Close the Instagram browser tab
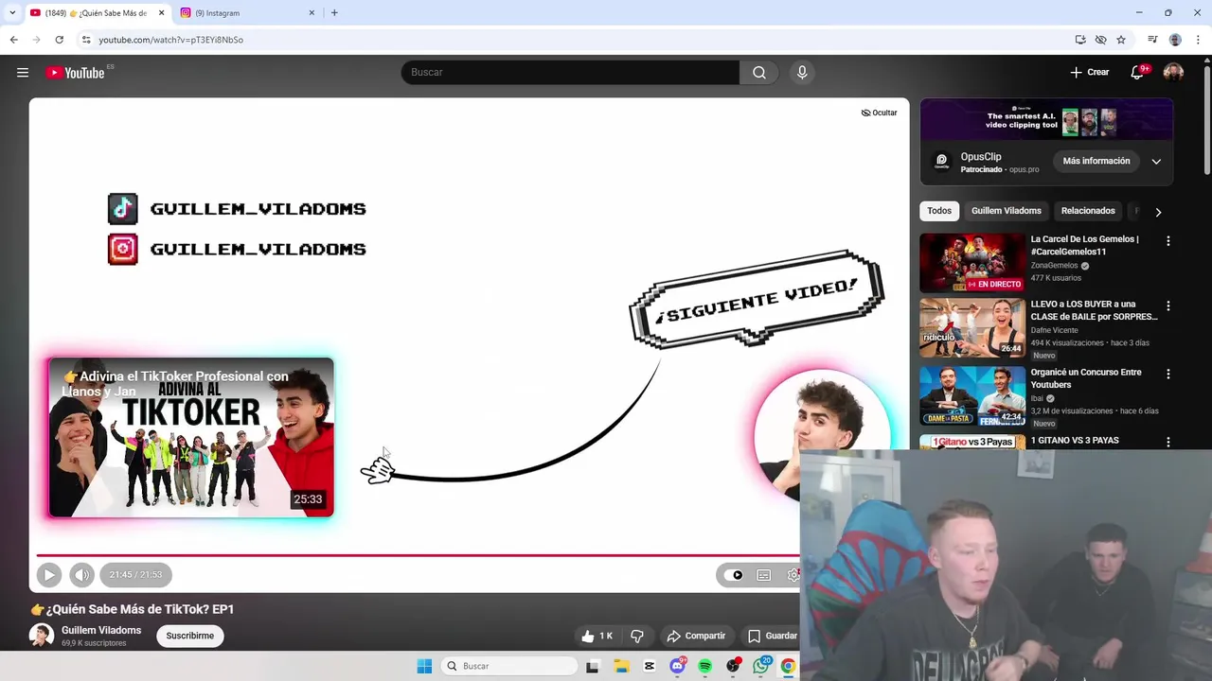The width and height of the screenshot is (1212, 681). pyautogui.click(x=312, y=12)
